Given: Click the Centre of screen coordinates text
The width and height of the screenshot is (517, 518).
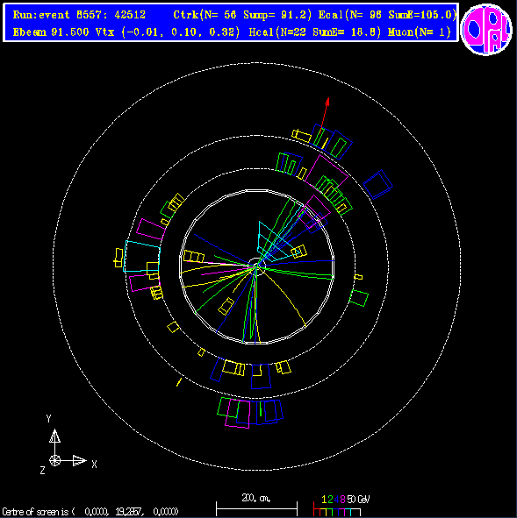Looking at the screenshot, I should (90, 512).
